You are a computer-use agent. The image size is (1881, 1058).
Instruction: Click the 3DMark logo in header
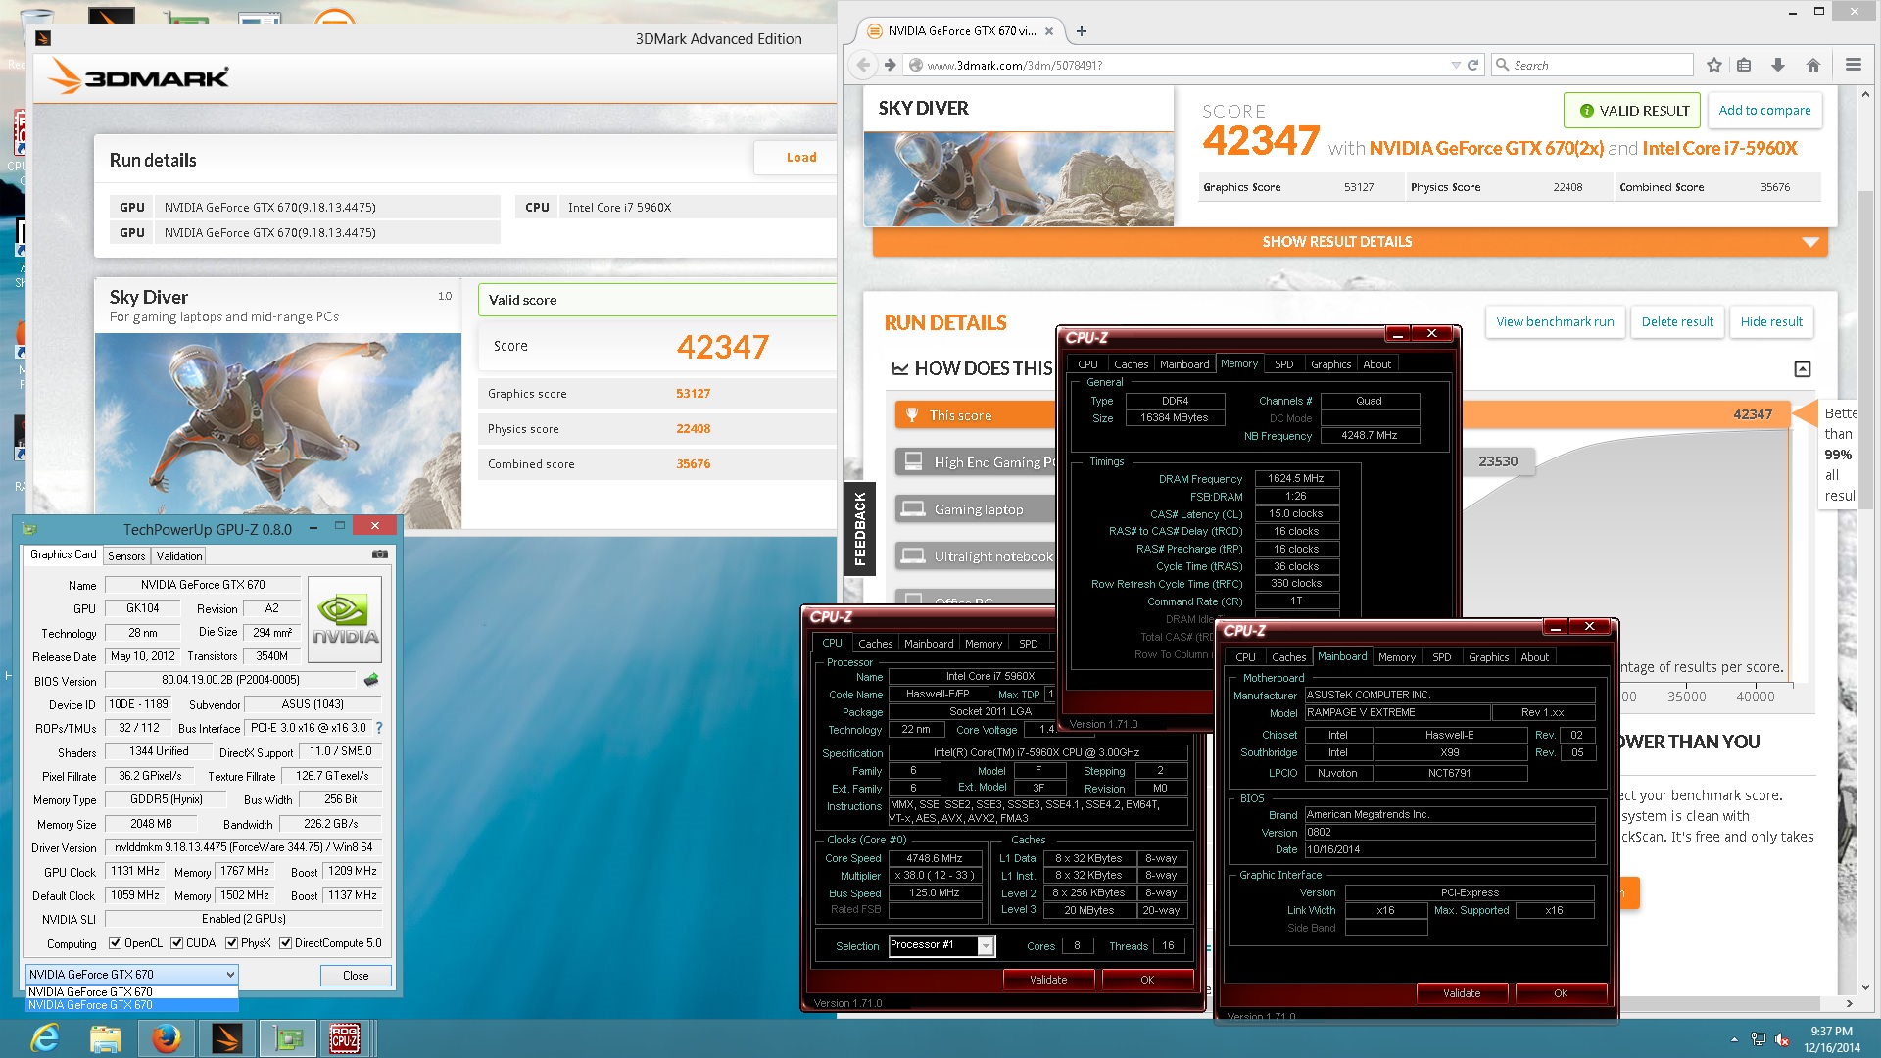click(x=139, y=77)
